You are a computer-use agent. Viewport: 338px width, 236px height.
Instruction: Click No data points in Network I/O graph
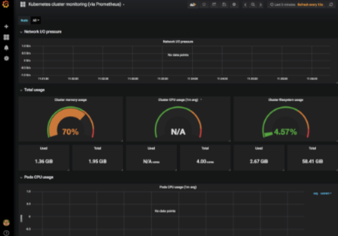click(x=178, y=55)
